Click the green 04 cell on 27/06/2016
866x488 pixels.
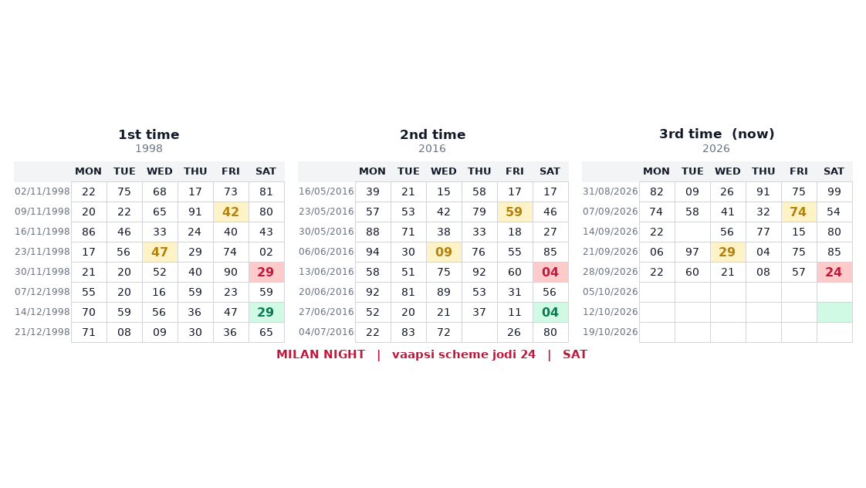point(550,312)
